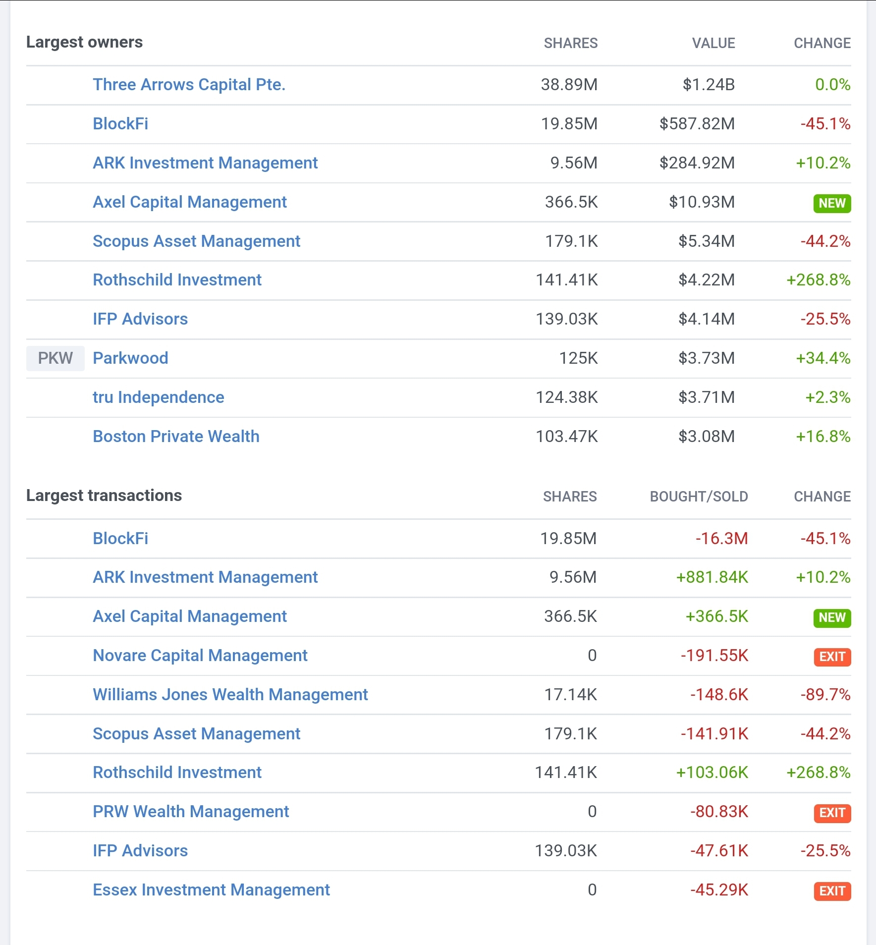Click the $1.24B value cell
The image size is (876, 945).
click(709, 85)
